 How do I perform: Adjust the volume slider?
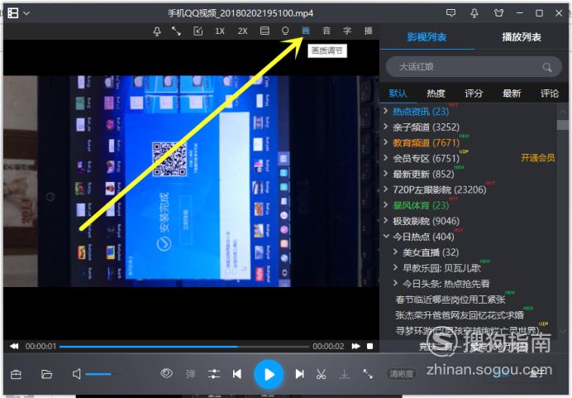coord(103,374)
